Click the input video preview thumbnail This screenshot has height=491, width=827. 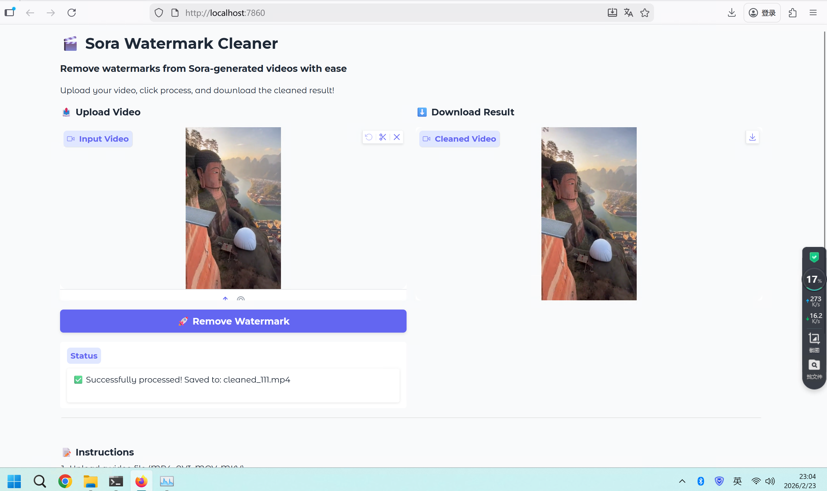coord(233,208)
